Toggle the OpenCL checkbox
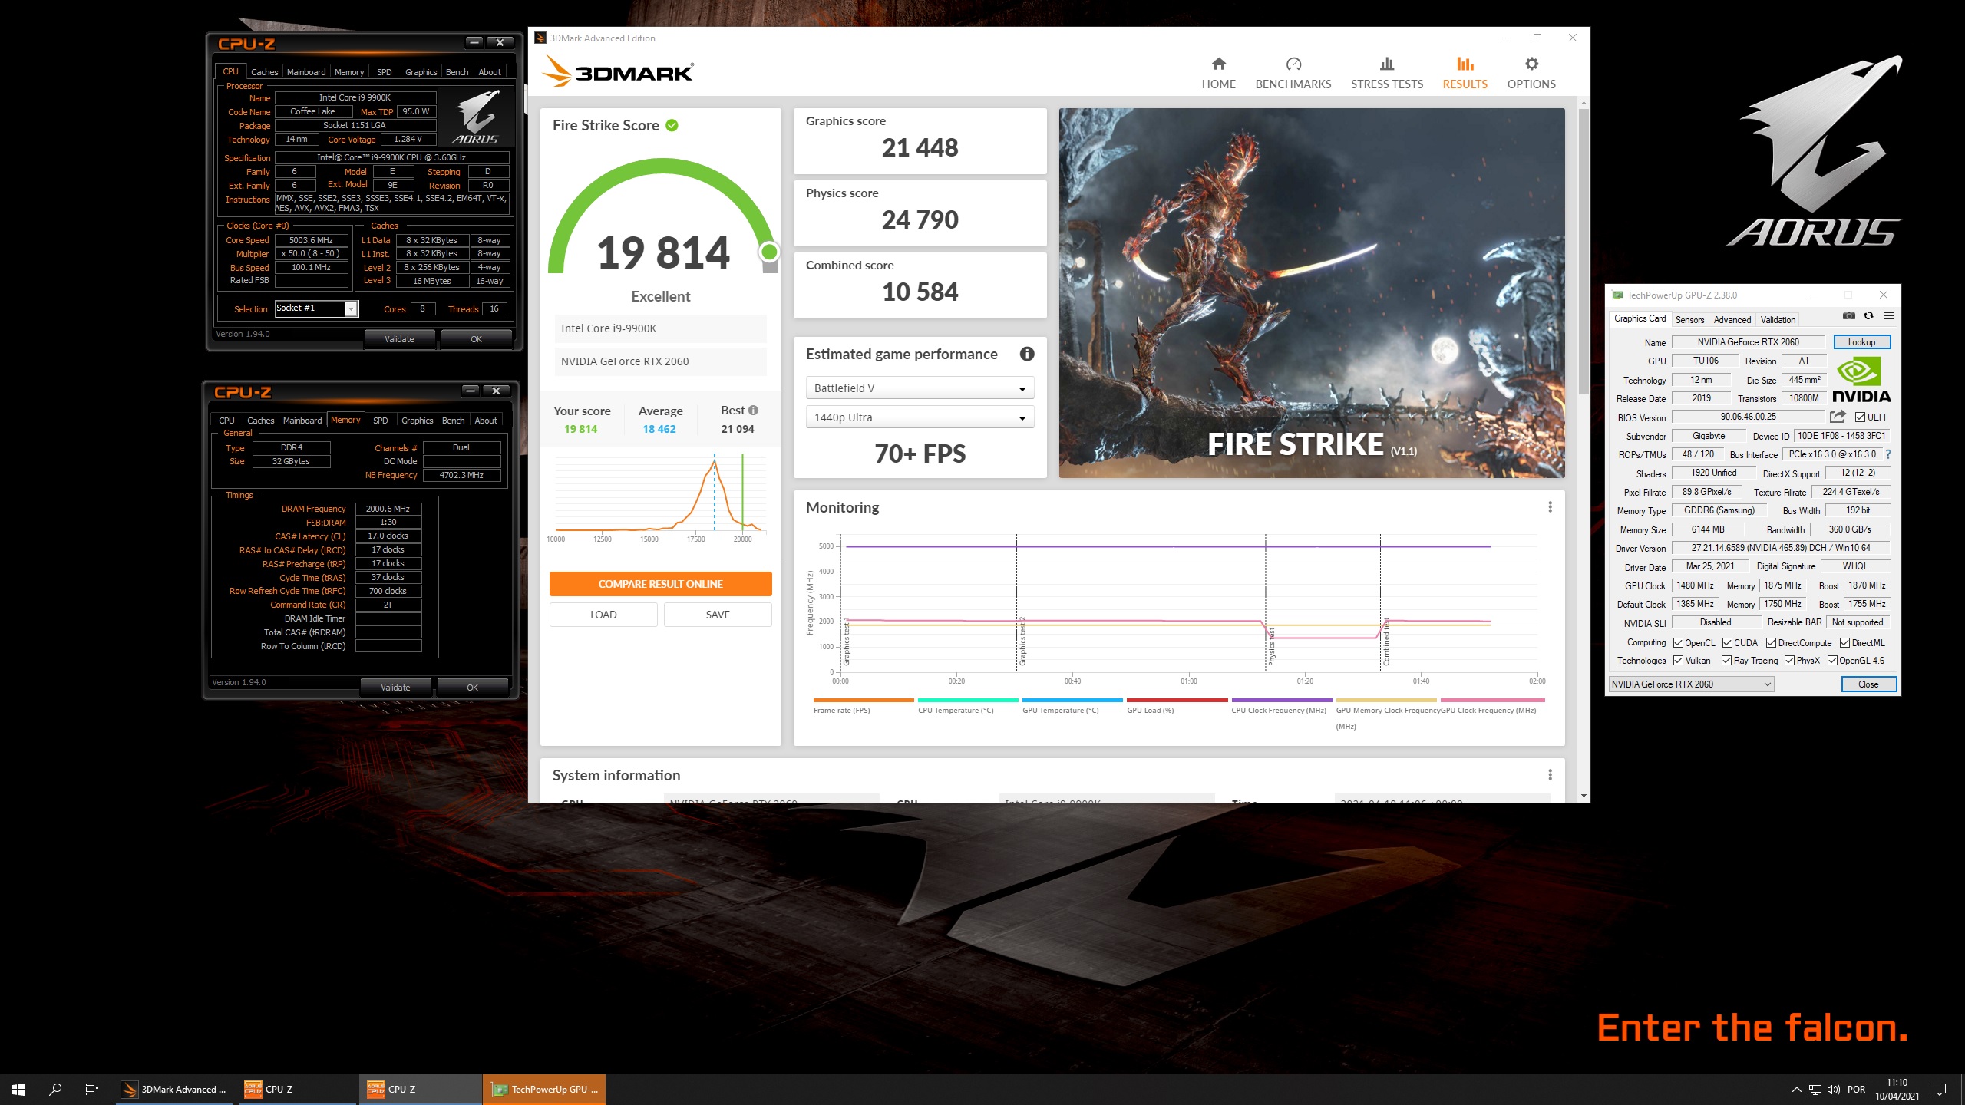Viewport: 1965px width, 1105px height. 1679,643
